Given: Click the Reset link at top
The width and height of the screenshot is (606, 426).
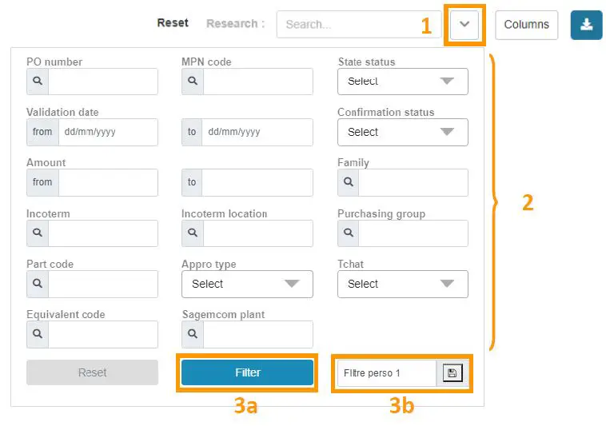Looking at the screenshot, I should tap(173, 23).
